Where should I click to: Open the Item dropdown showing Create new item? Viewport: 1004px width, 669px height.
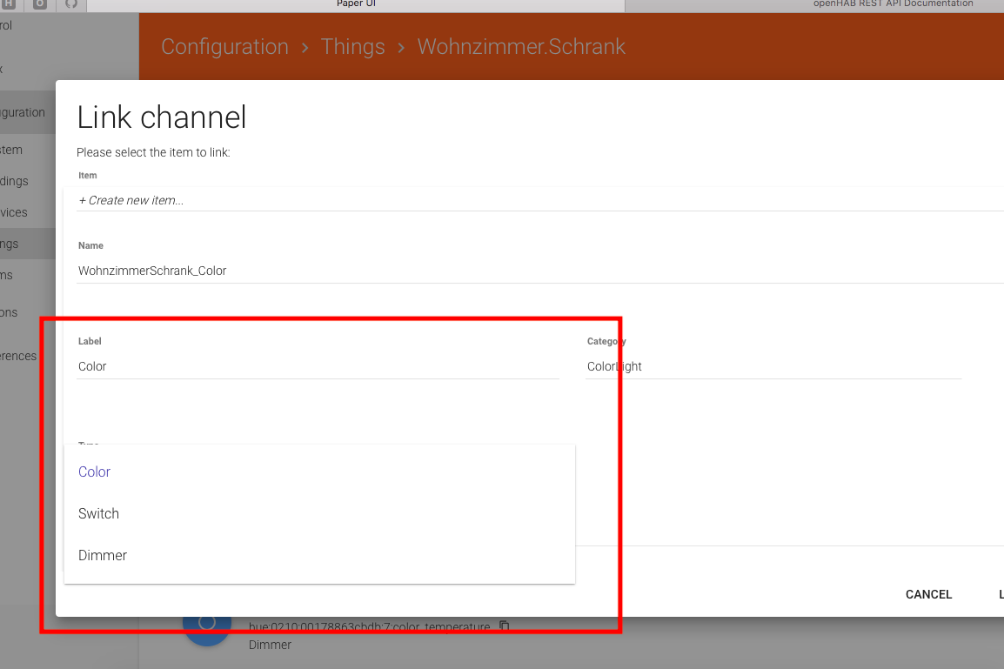coord(539,200)
